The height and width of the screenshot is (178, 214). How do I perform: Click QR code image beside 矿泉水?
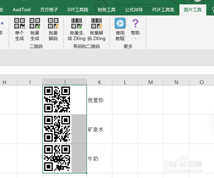pos(57,129)
